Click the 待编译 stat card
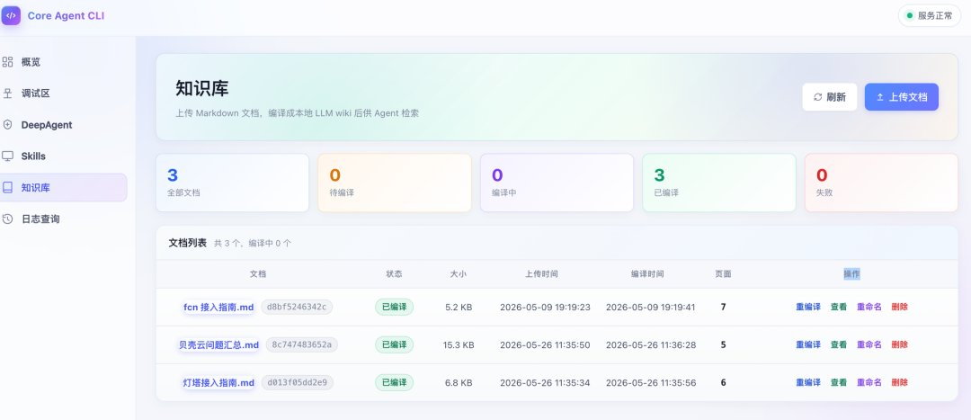This screenshot has width=971, height=420. (x=395, y=183)
